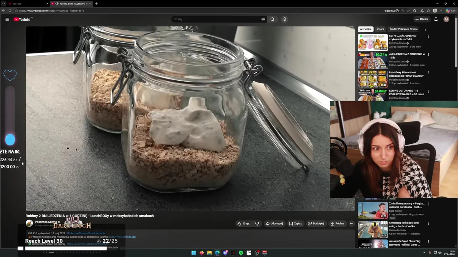The height and width of the screenshot is (257, 458).
Task: Open the Lunchboxy które chcesz spakować title
Action: 406,74
